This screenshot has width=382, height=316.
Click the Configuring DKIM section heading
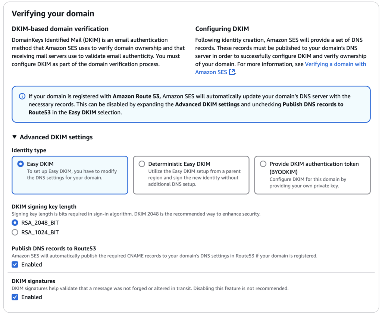(x=222, y=29)
